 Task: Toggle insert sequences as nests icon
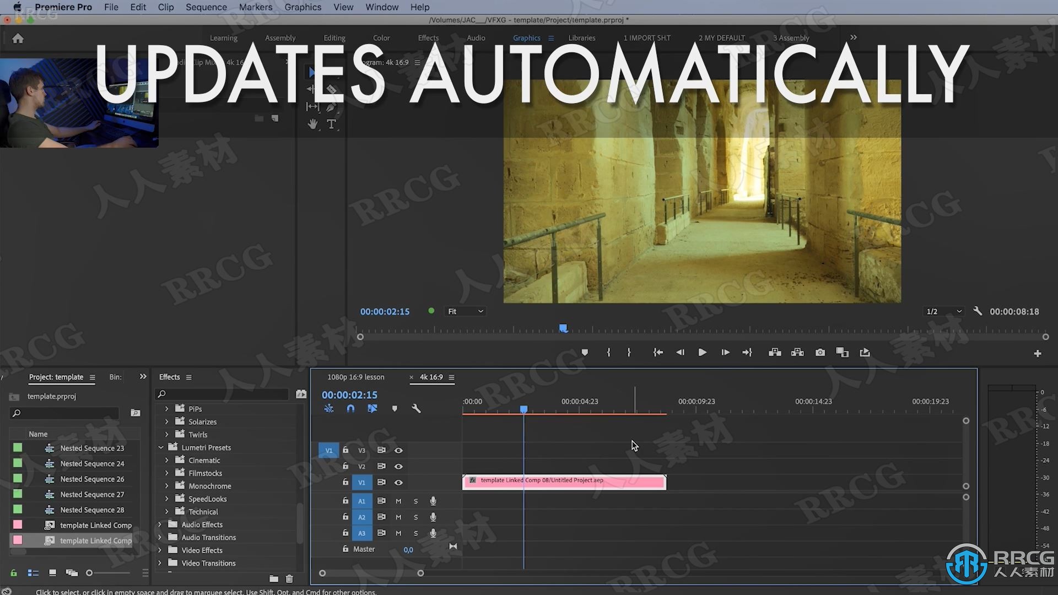(329, 408)
